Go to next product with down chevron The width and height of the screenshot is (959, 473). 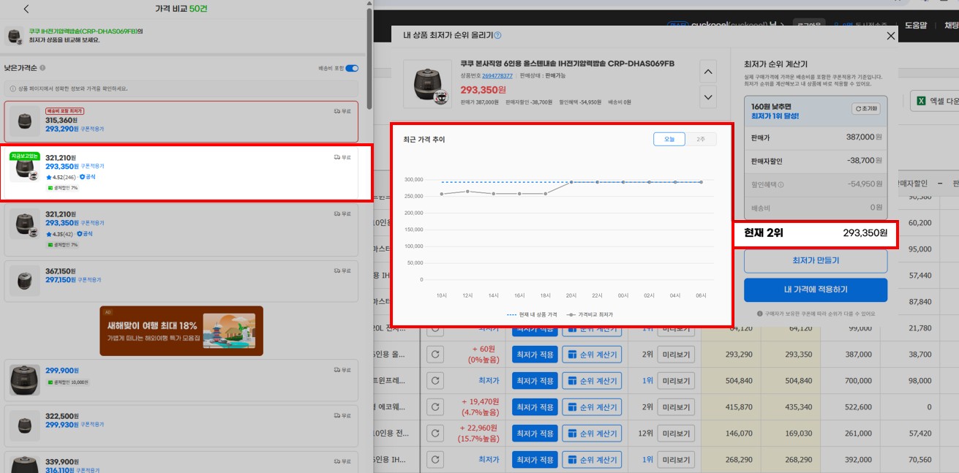pos(708,97)
